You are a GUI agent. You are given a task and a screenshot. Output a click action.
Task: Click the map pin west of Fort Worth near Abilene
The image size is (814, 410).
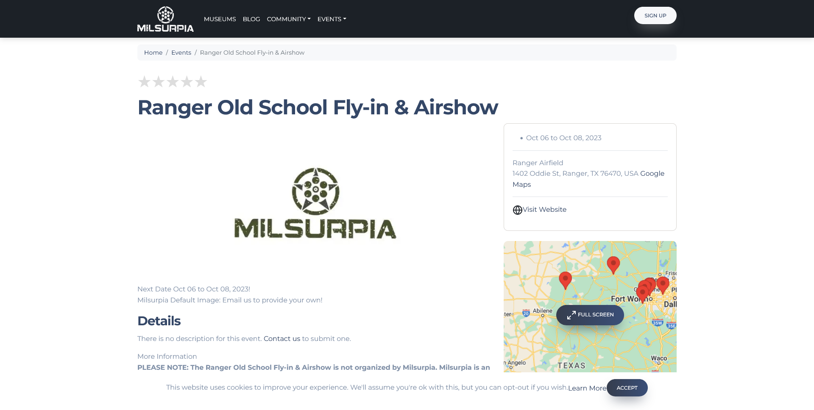(x=565, y=280)
